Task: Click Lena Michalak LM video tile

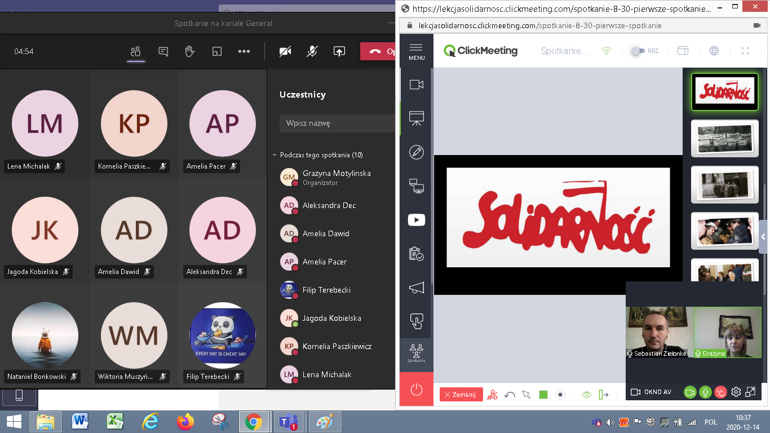Action: [45, 123]
